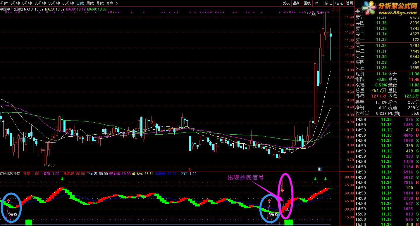420x226 pixels.
Task: Select the 15分钟 period tab
Action: pos(40,3)
